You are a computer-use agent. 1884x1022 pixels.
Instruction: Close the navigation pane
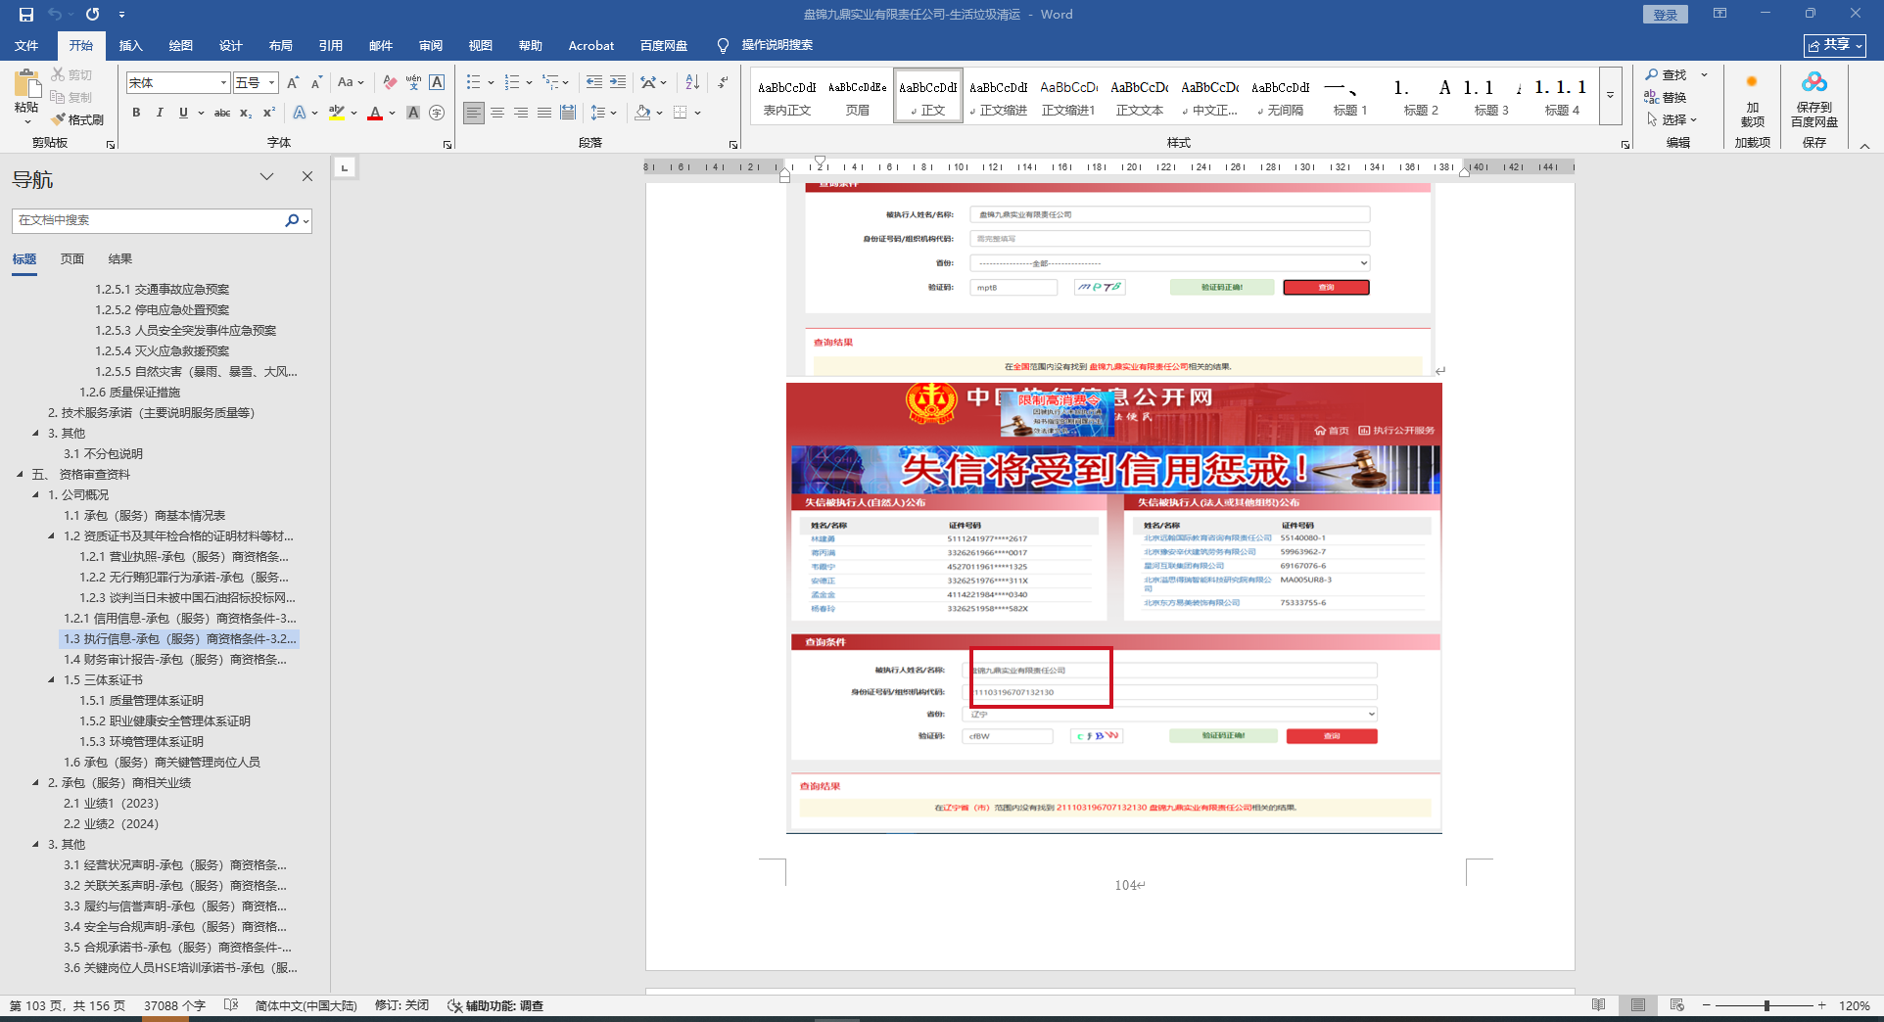pos(307,176)
